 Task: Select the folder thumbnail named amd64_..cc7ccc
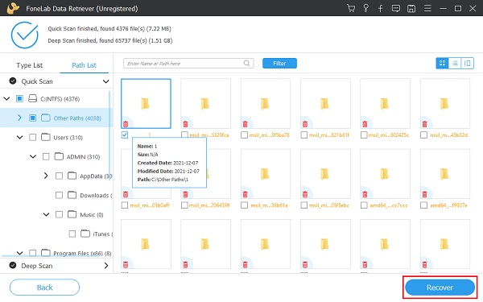point(385,174)
